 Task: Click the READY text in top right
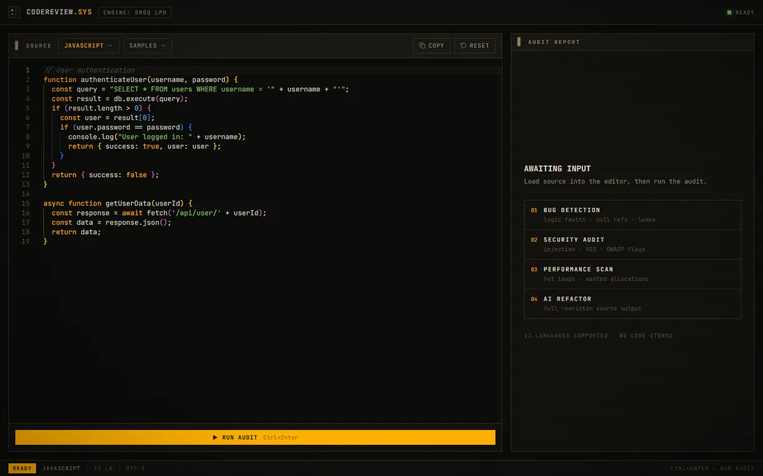coord(745,13)
